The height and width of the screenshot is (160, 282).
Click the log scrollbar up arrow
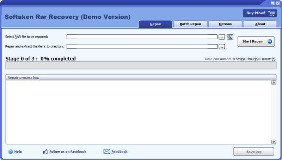point(274,82)
